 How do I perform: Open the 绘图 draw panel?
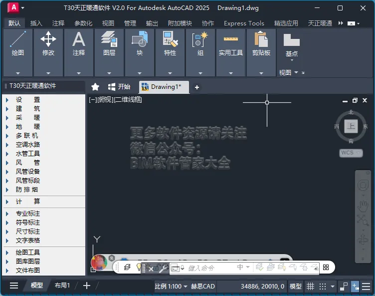pyautogui.click(x=18, y=52)
